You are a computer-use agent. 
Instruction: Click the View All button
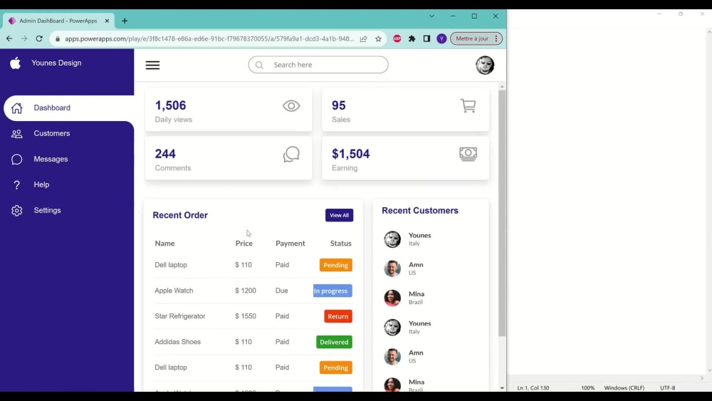[x=339, y=215]
